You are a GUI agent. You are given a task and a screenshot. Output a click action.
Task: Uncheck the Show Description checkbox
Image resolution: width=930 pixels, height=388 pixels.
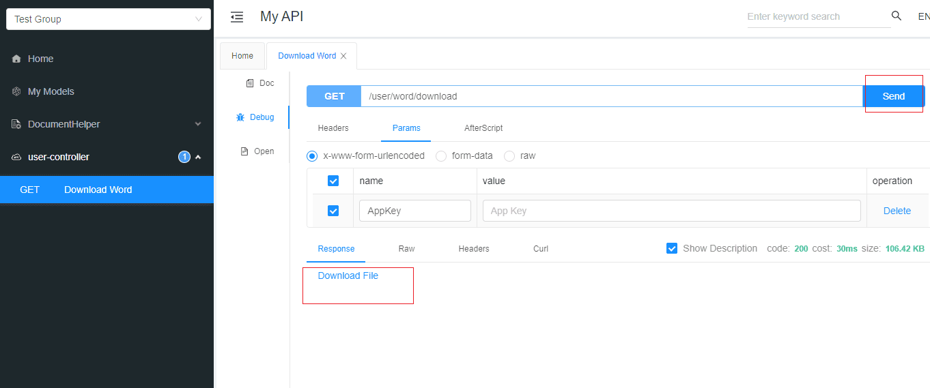[x=672, y=248]
